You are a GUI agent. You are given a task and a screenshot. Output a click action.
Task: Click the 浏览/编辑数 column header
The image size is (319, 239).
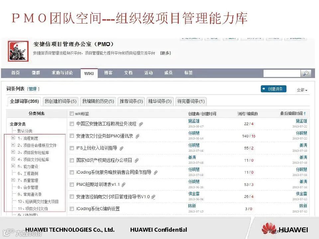pos(248,114)
